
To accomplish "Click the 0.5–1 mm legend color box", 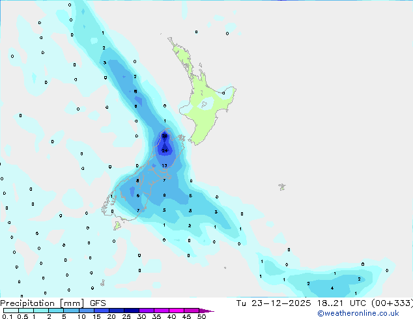I will tap(26, 311).
